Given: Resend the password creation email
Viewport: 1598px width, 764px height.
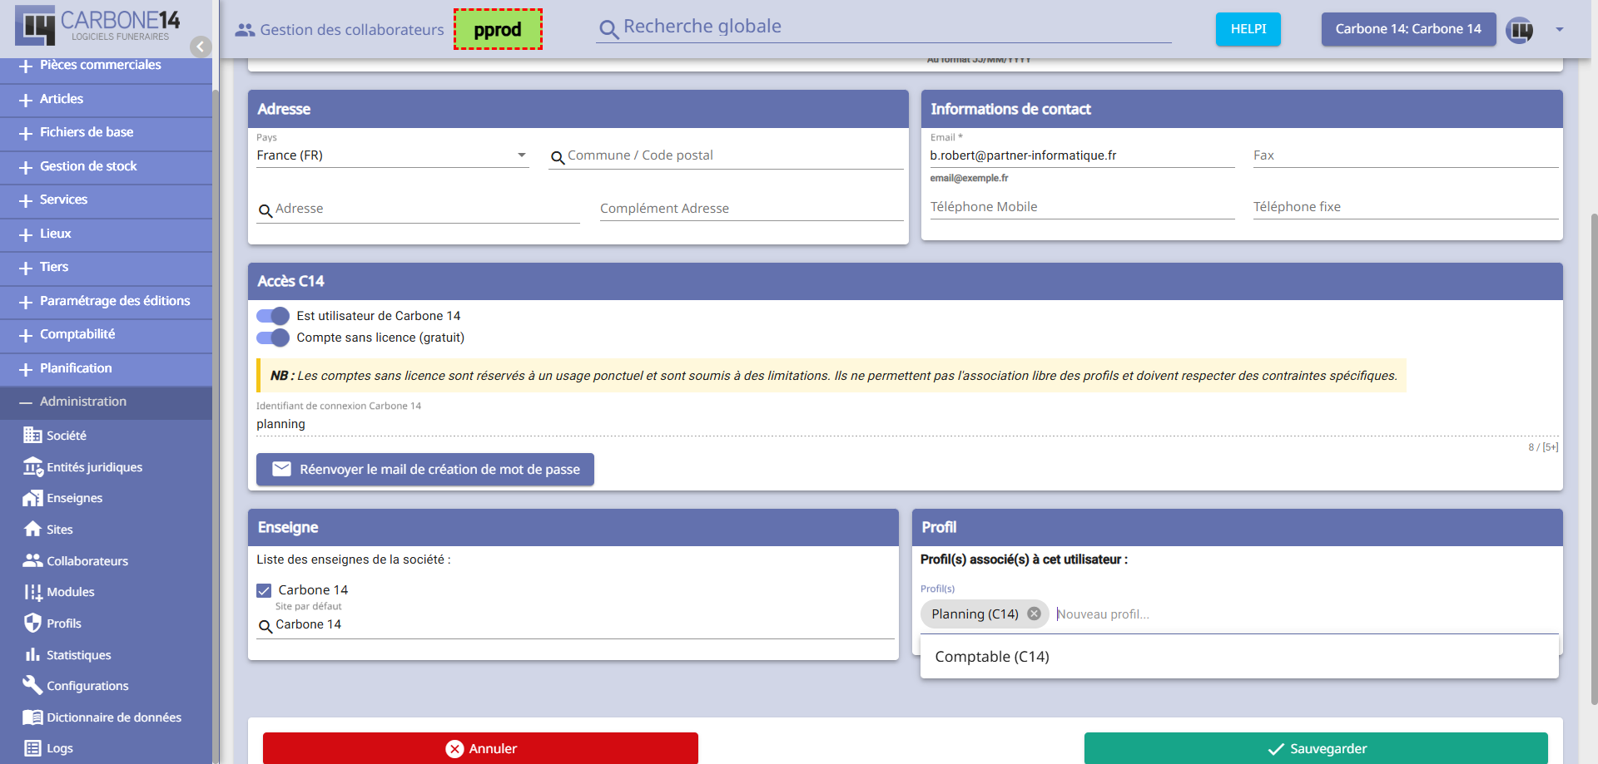Looking at the screenshot, I should [424, 470].
